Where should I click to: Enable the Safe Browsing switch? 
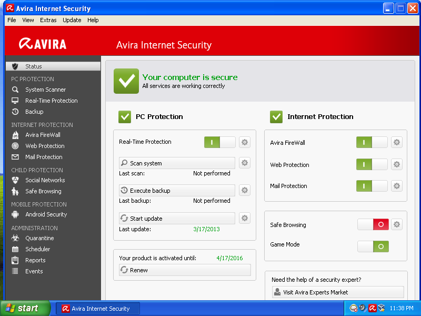click(373, 224)
